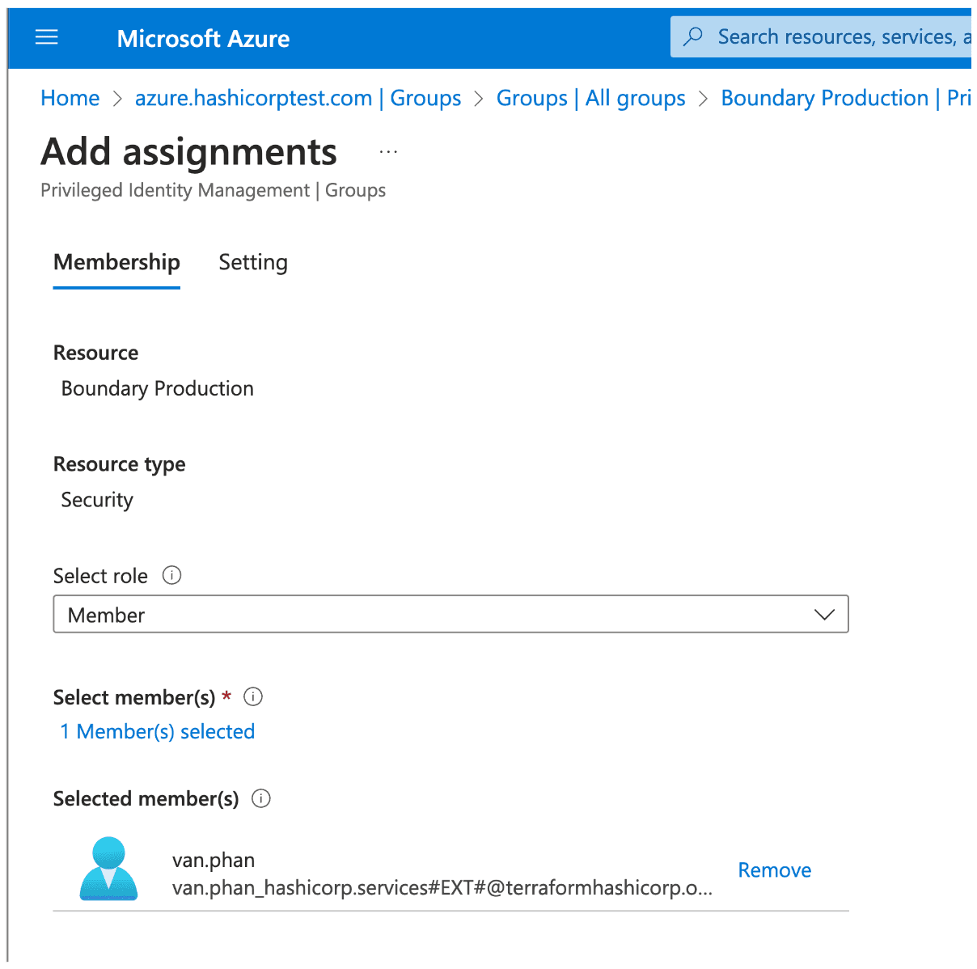Click Privileged Identity Management | Groups subtitle

pos(214,190)
